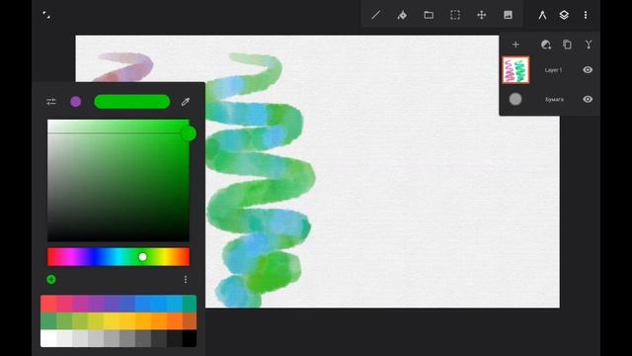The image size is (632, 356).
Task: Click inside the saturation brightness color square
Action: (118, 180)
